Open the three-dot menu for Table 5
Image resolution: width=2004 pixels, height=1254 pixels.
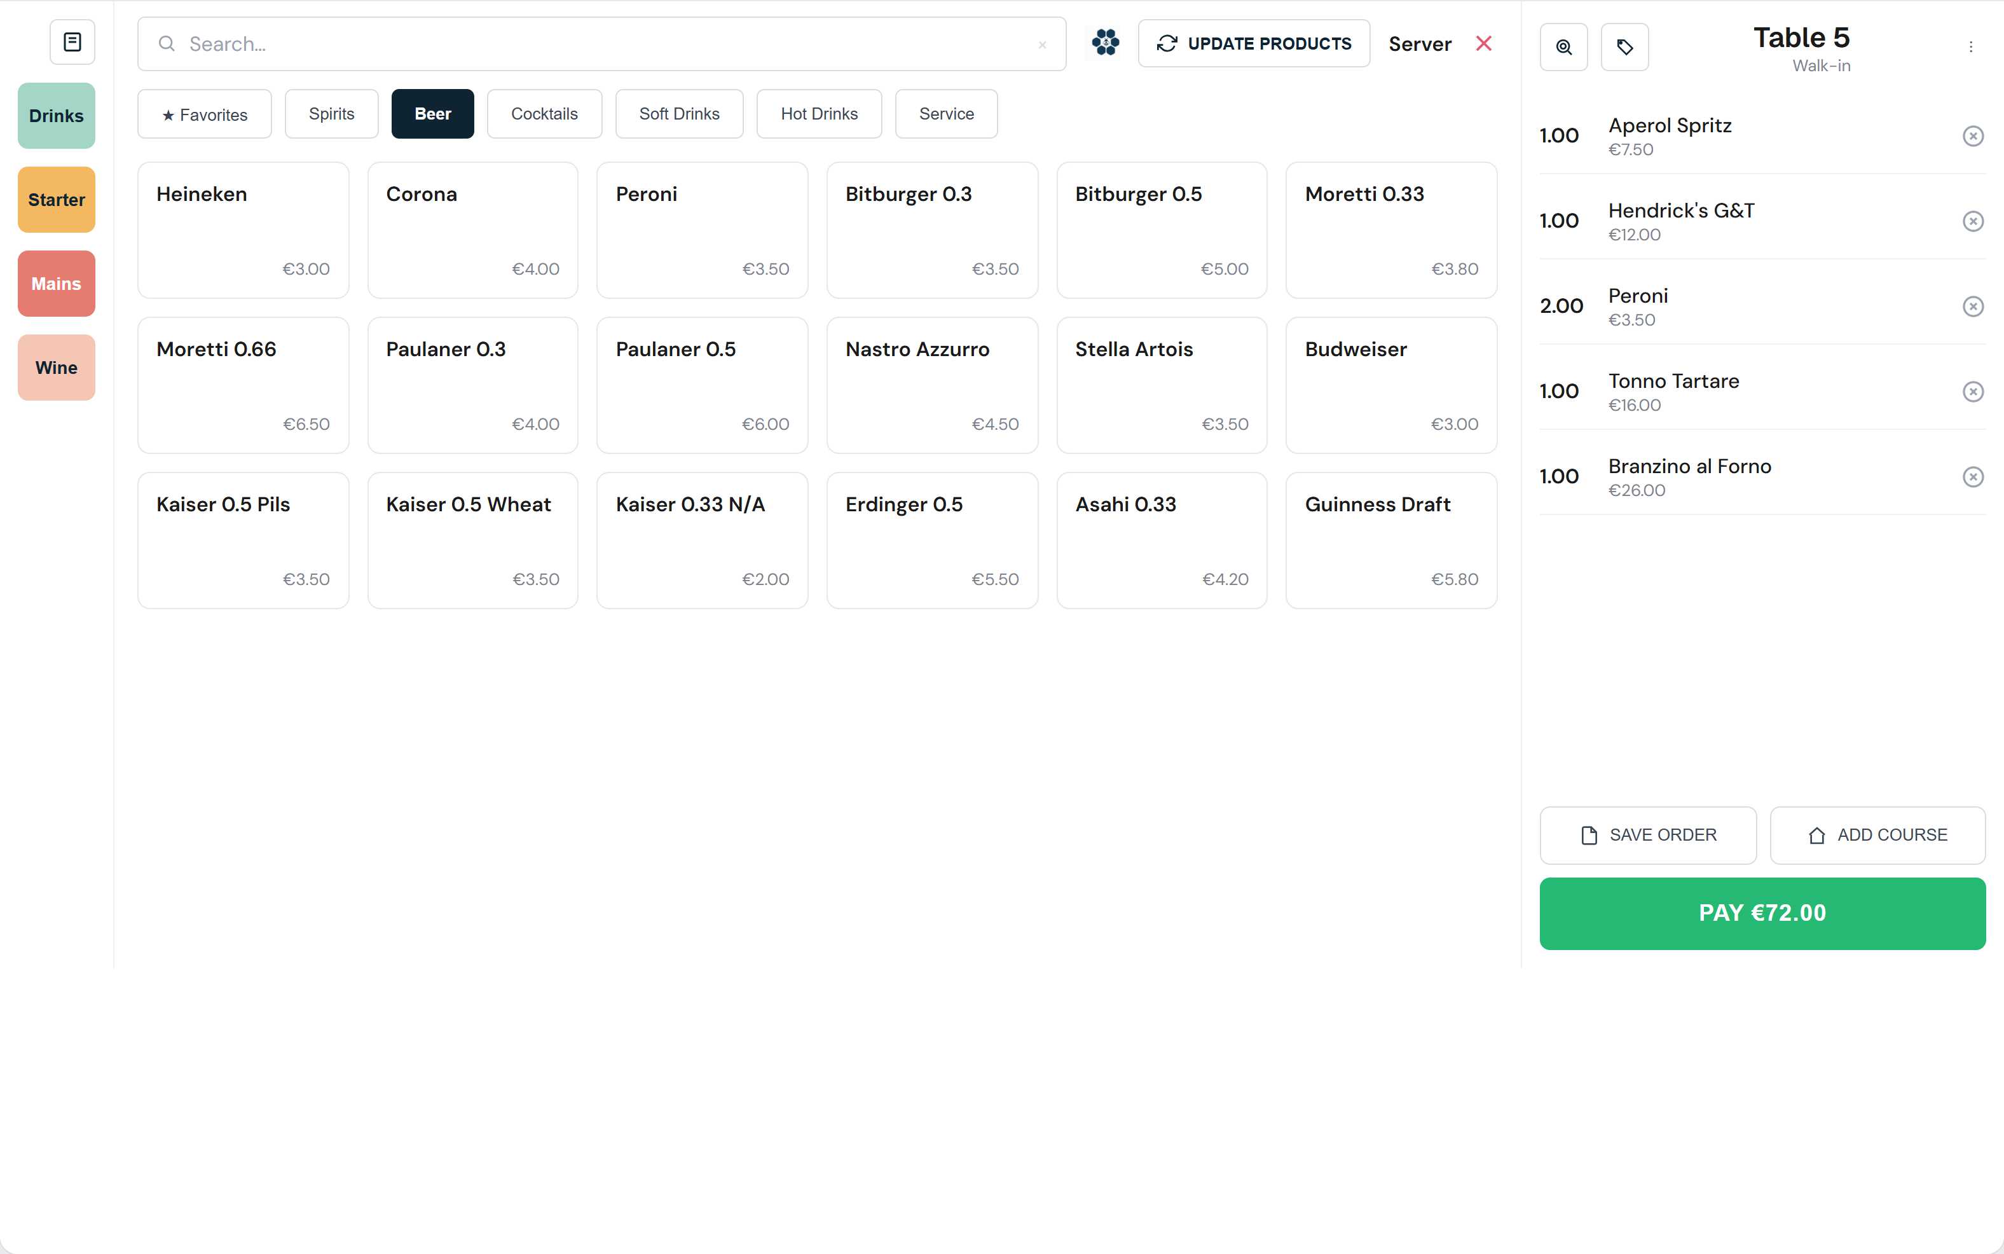point(1971,47)
